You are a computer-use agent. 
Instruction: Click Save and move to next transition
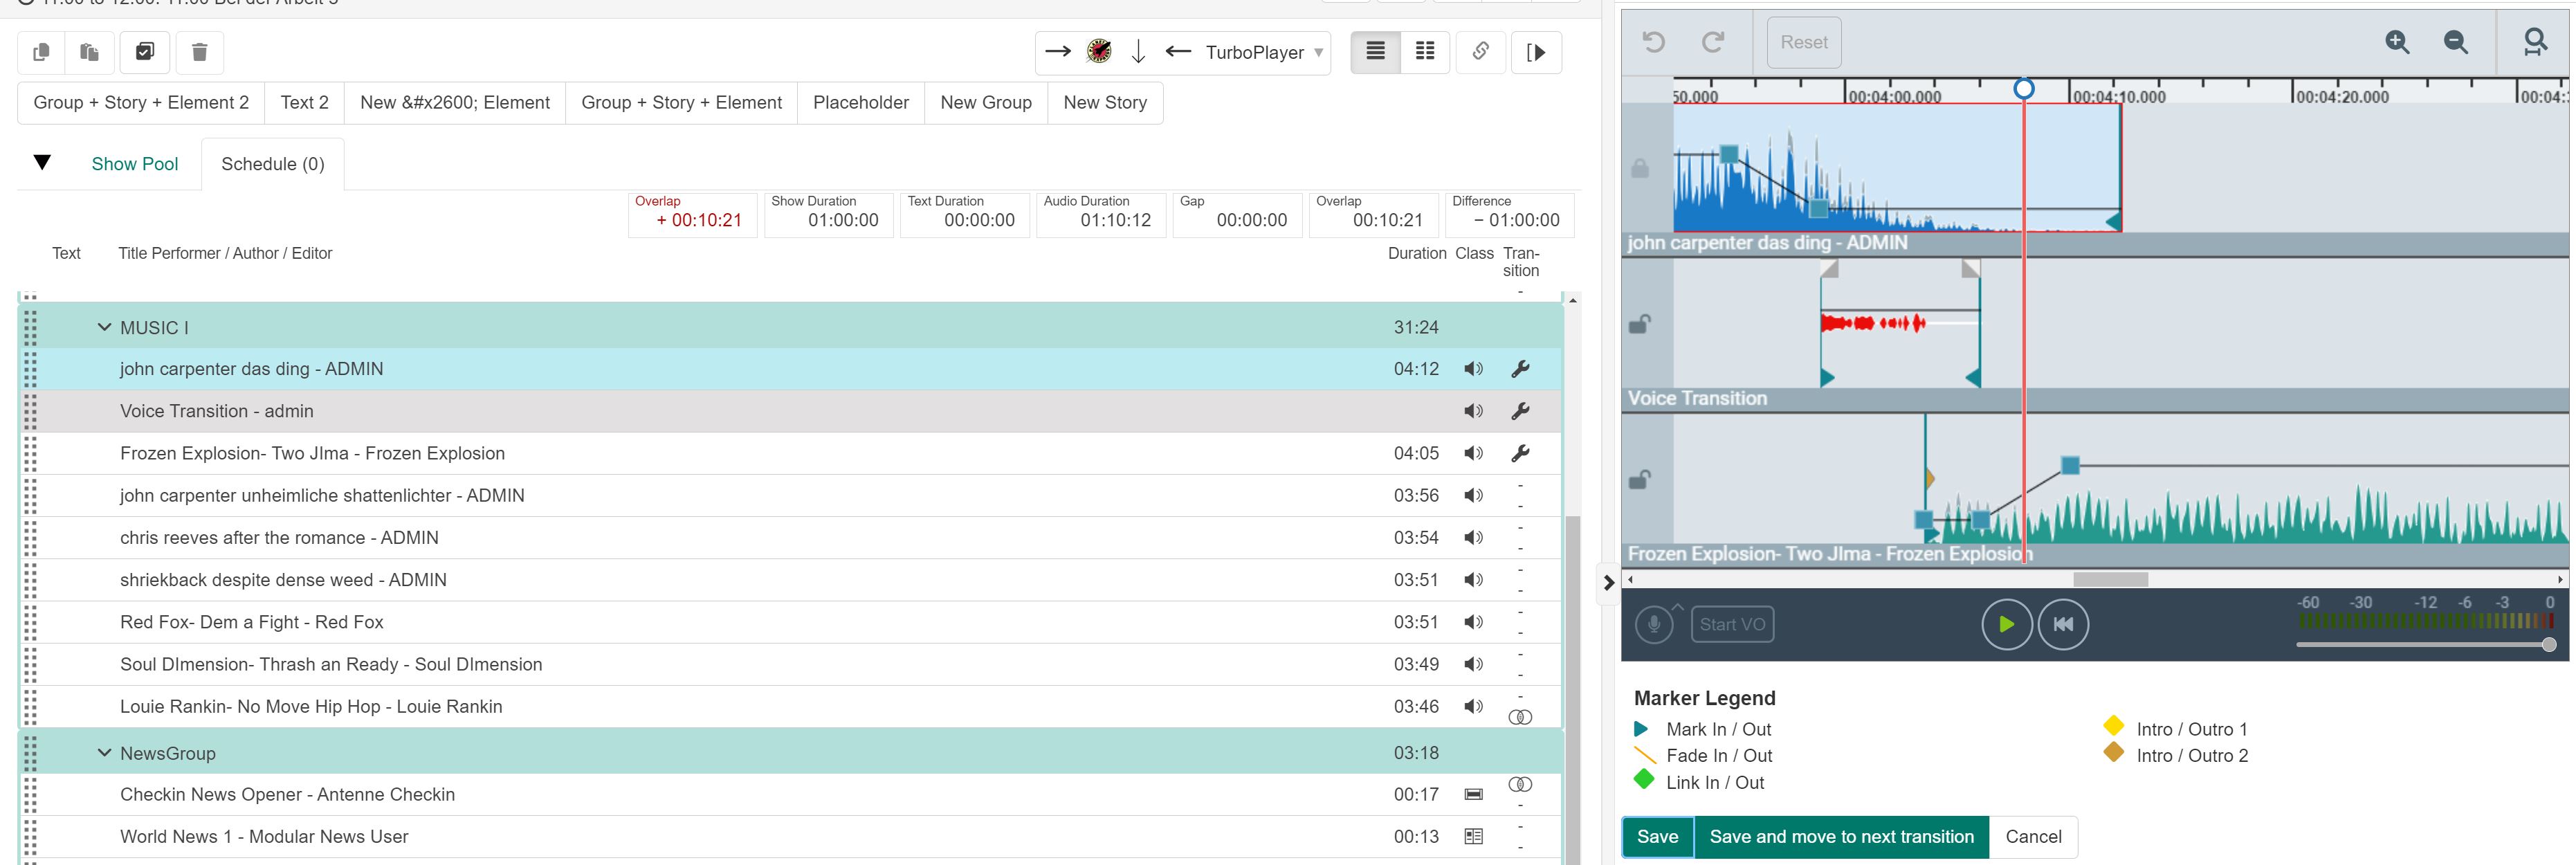point(1841,837)
